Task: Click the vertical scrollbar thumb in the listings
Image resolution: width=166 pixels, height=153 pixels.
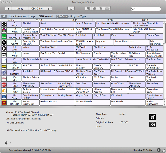Action: pos(164,33)
